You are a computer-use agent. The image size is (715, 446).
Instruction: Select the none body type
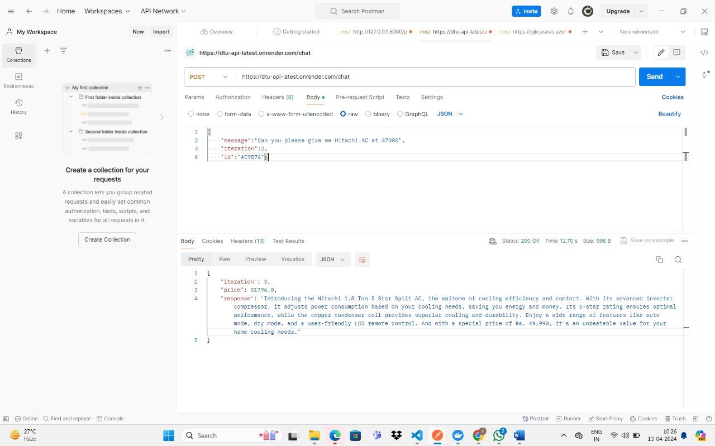[x=199, y=114]
